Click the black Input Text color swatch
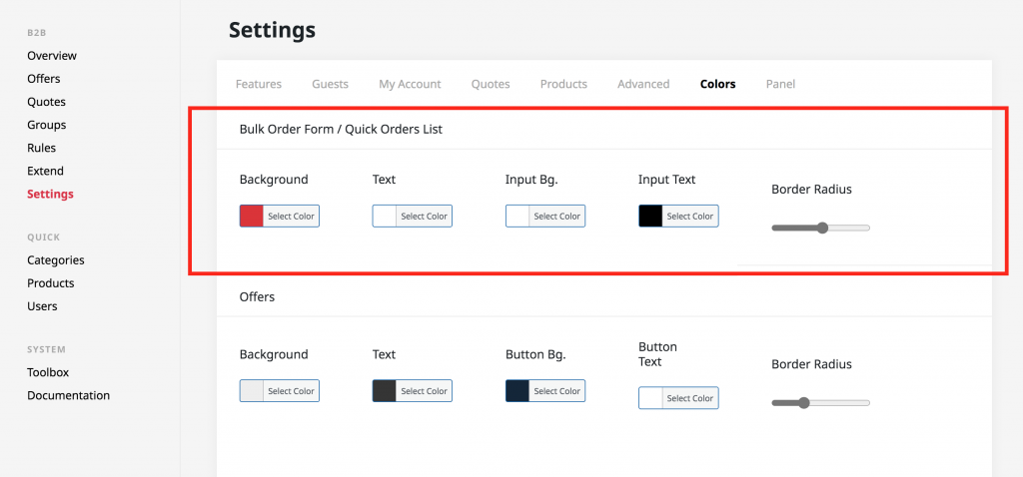 coord(650,217)
